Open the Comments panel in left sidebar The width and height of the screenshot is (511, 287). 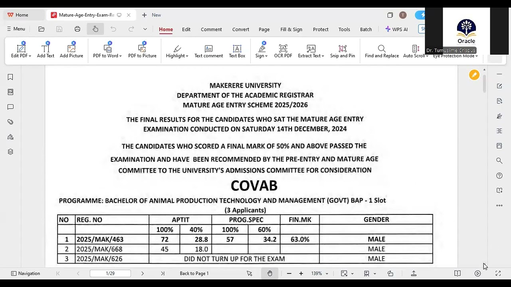tap(10, 107)
